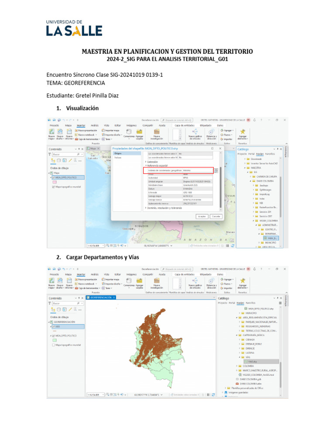
Task: Click Nueva investigación icon in Visualización screenshot
Action: click(x=157, y=131)
